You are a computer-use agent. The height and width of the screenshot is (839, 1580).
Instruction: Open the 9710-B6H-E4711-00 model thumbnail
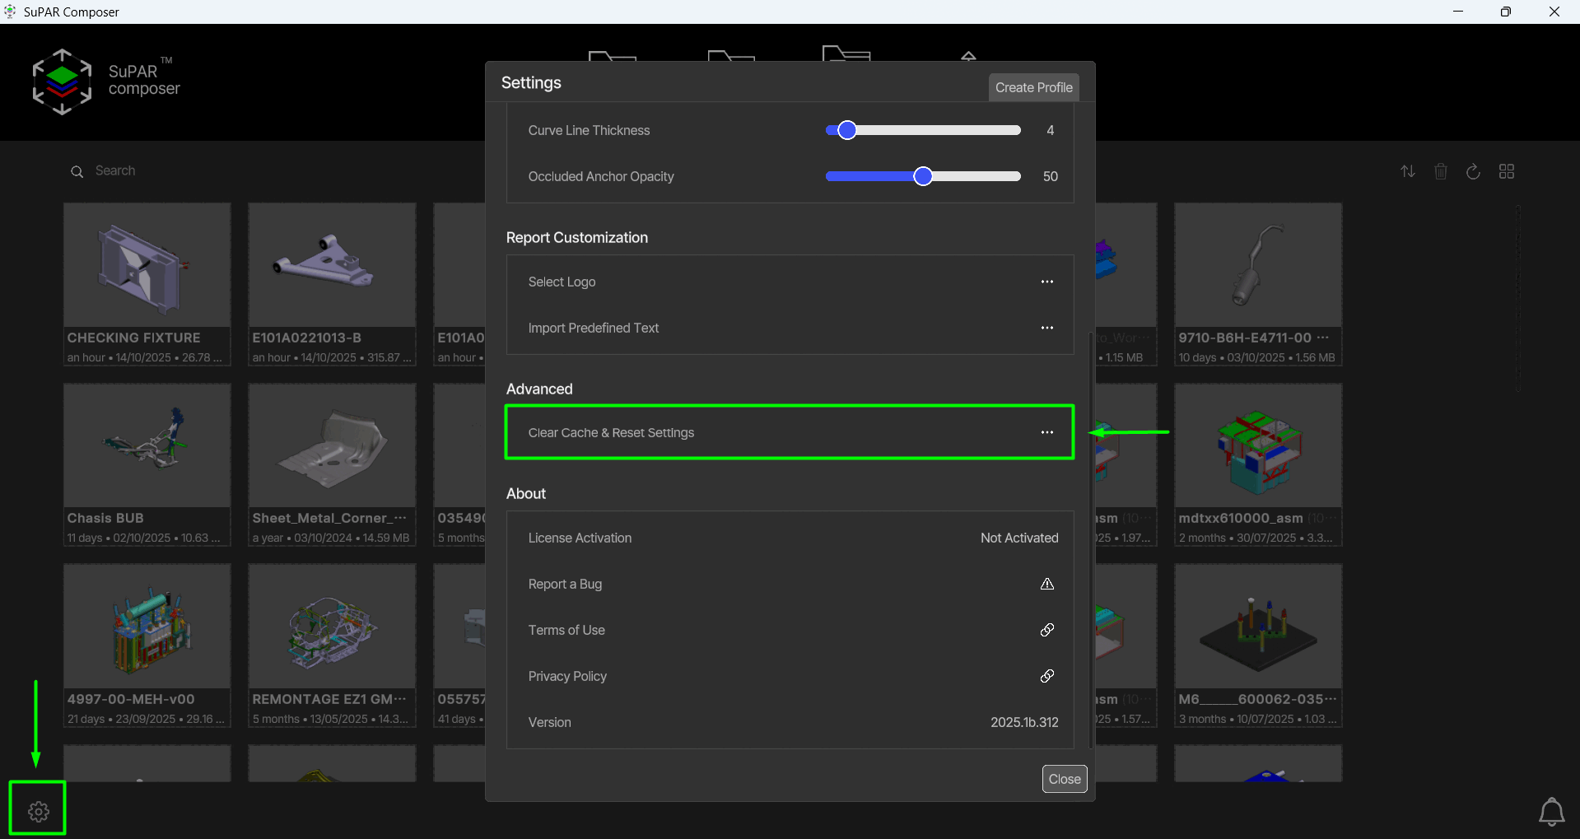coord(1259,265)
